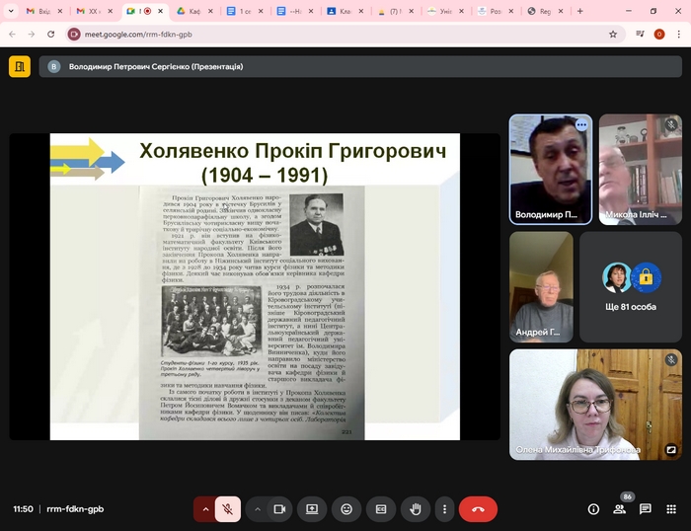The width and height of the screenshot is (691, 531).
Task: Turn on closed captions
Action: [x=381, y=509]
